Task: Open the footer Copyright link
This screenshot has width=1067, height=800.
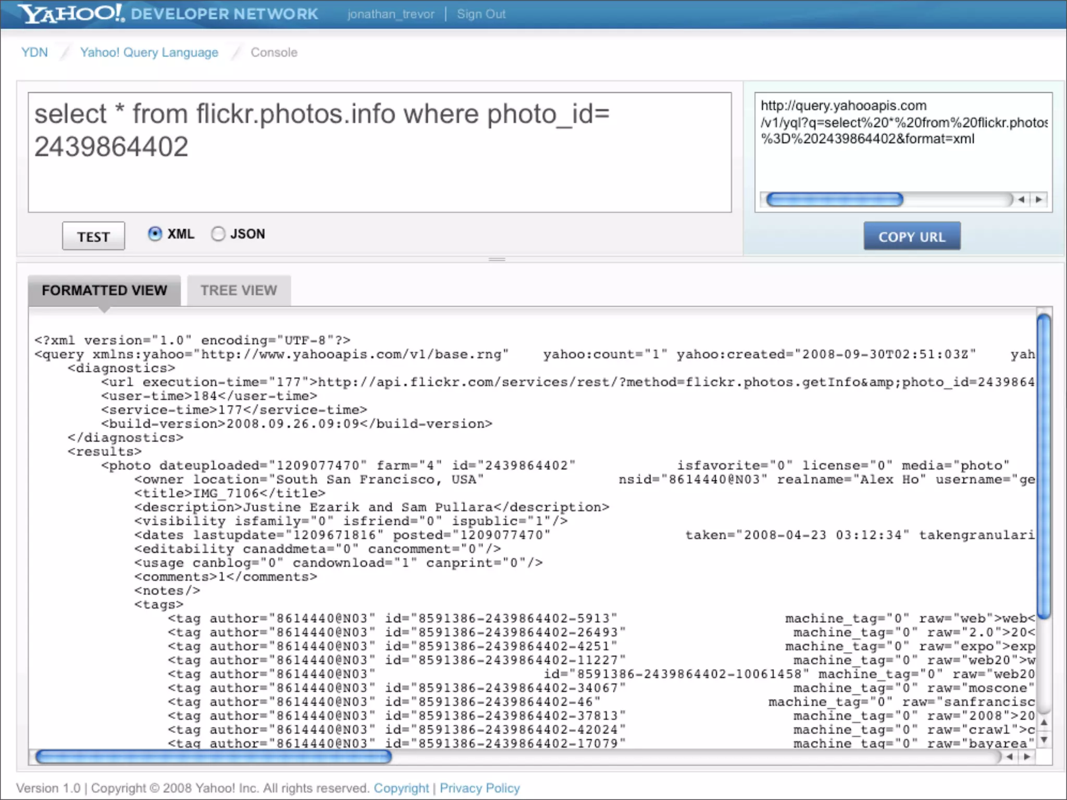Action: 401,788
